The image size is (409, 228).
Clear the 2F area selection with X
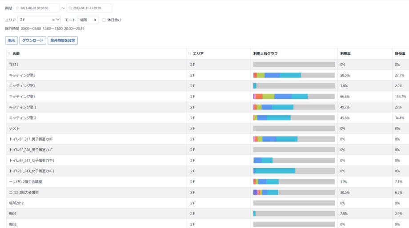tap(53, 20)
